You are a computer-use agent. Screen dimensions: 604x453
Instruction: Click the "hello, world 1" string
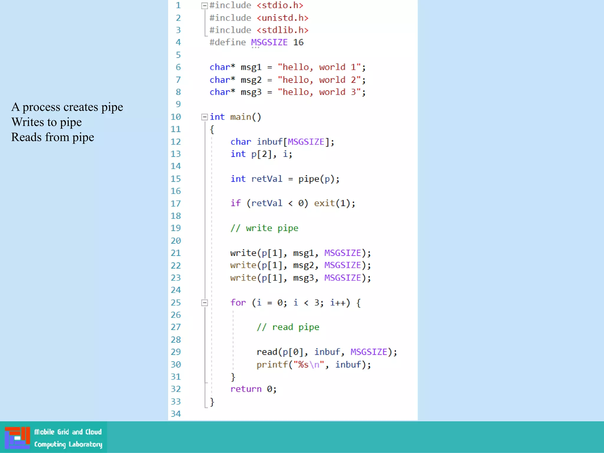[319, 67]
